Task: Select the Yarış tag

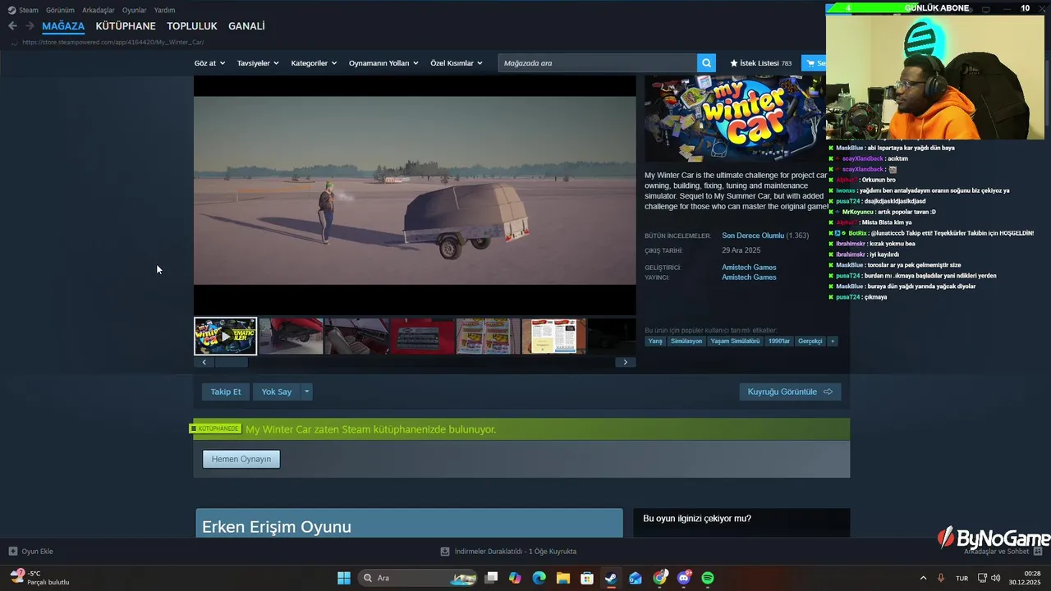Action: point(655,341)
